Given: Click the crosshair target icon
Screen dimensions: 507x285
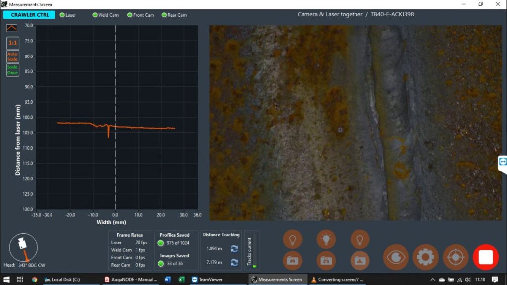Looking at the screenshot, I should [456, 257].
